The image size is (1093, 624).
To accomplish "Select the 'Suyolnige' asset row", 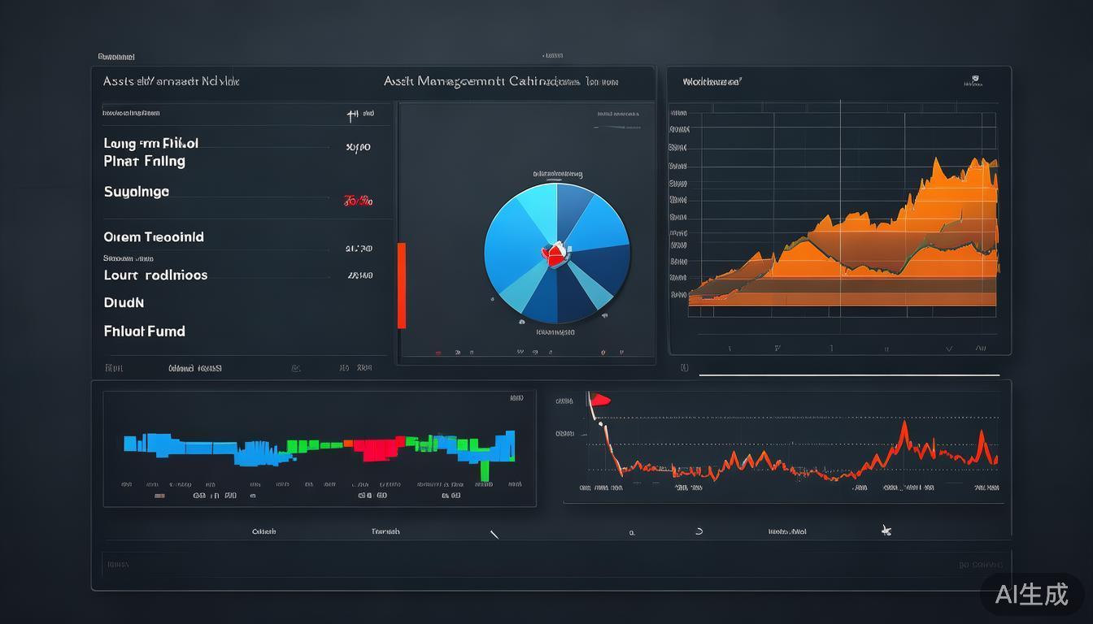I will coord(137,192).
